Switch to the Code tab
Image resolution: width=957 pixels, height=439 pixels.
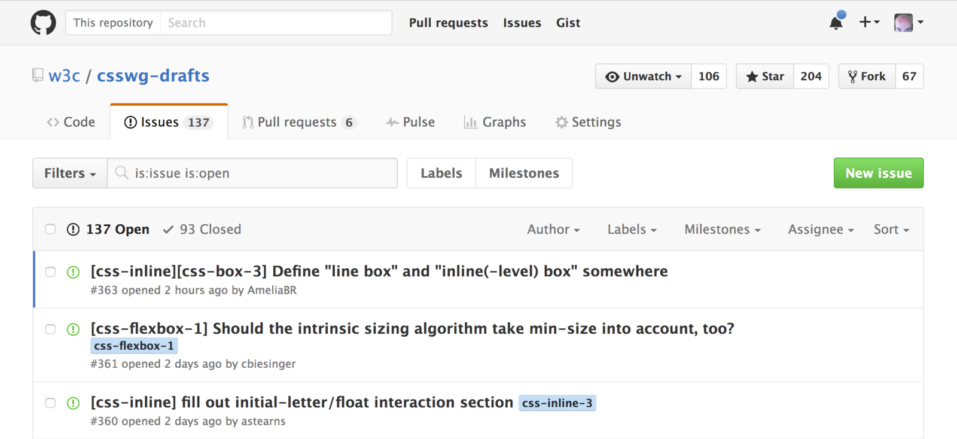coord(71,122)
